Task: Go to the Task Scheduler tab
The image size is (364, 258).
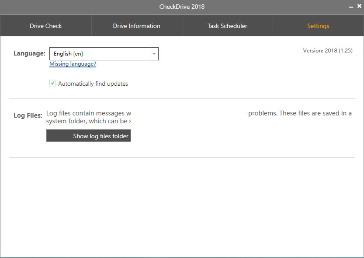Action: click(227, 26)
